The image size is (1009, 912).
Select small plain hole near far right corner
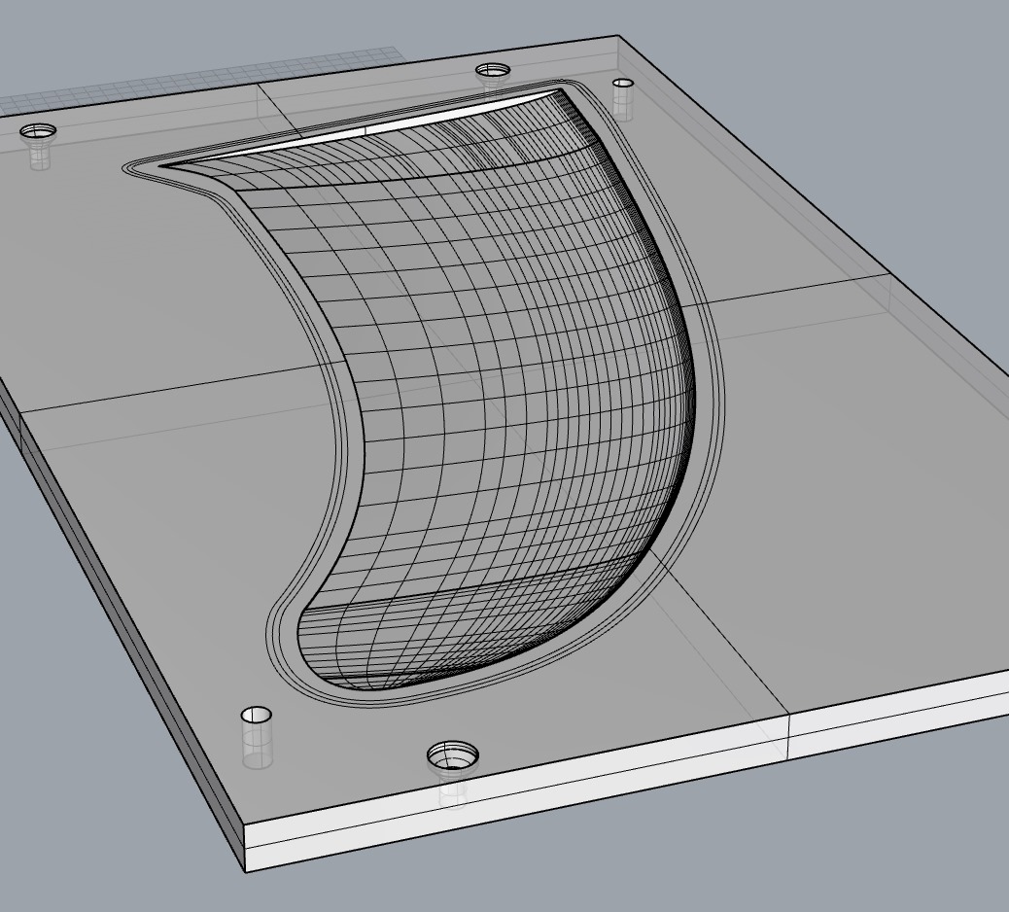point(623,83)
